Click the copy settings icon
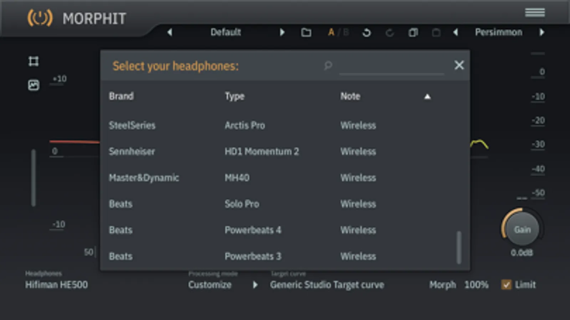Image resolution: width=570 pixels, height=320 pixels. point(413,33)
